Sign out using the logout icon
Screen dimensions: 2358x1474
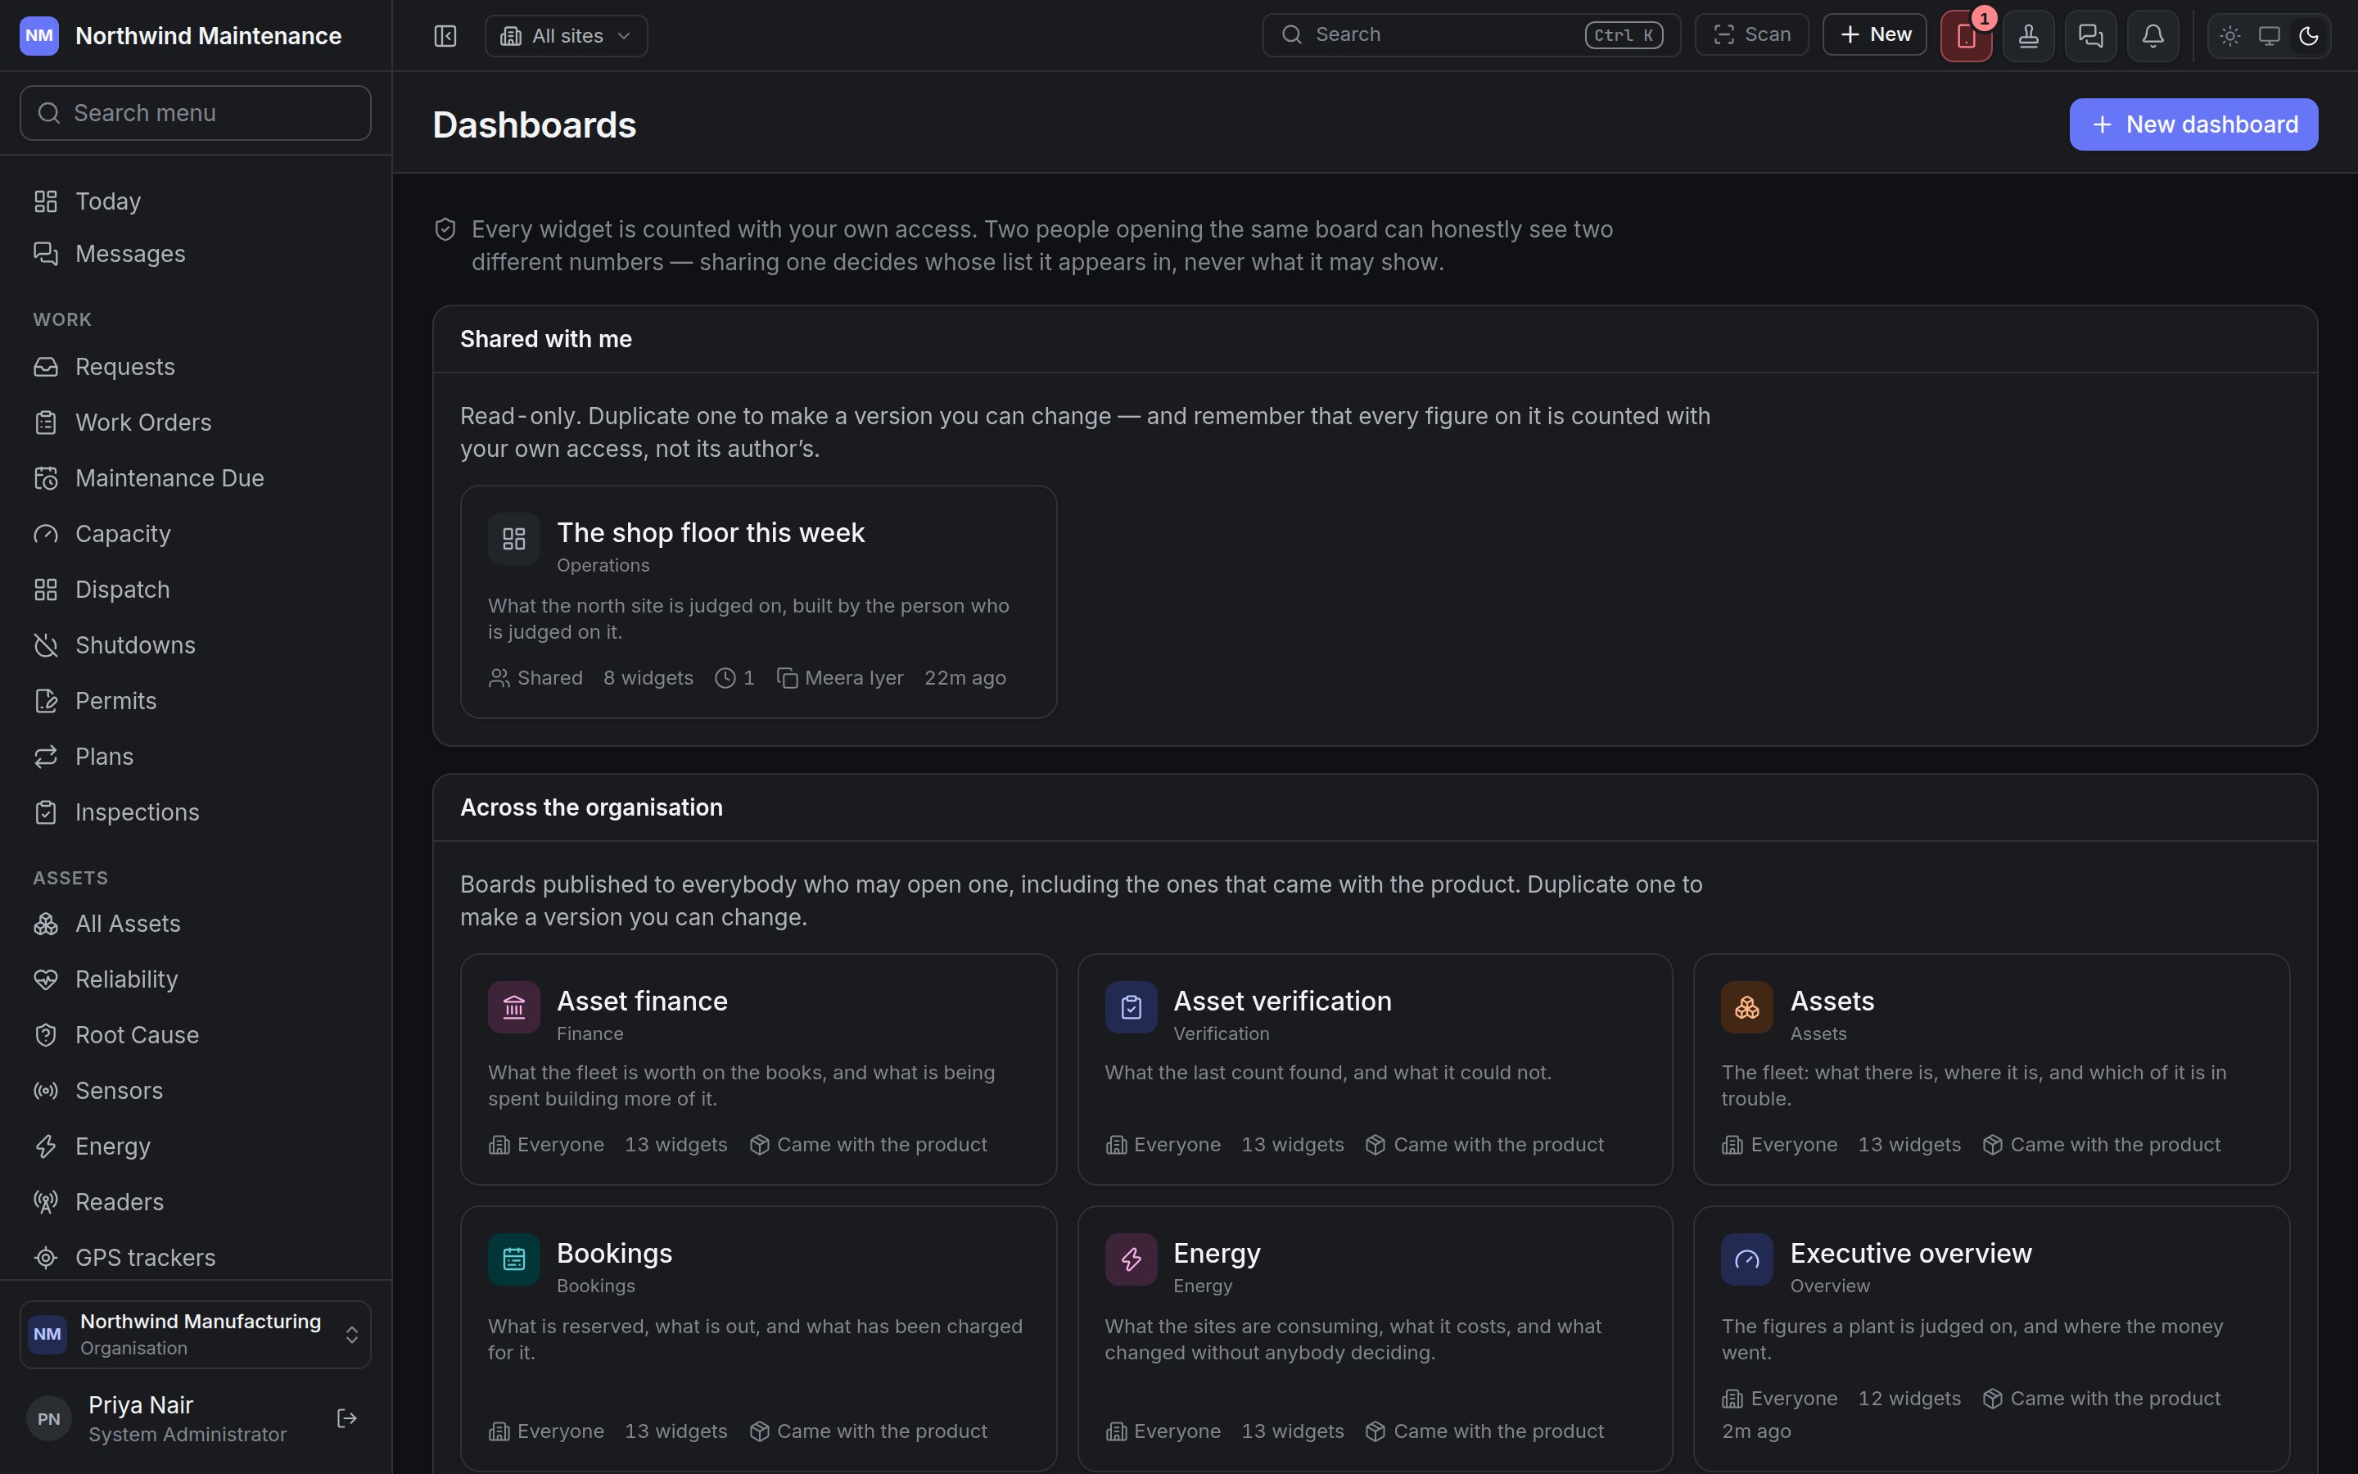click(x=347, y=1418)
